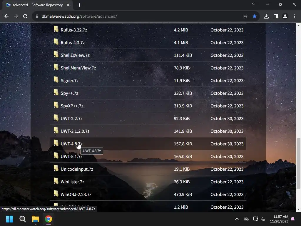Open File Explorer from taskbar

click(x=36, y=219)
